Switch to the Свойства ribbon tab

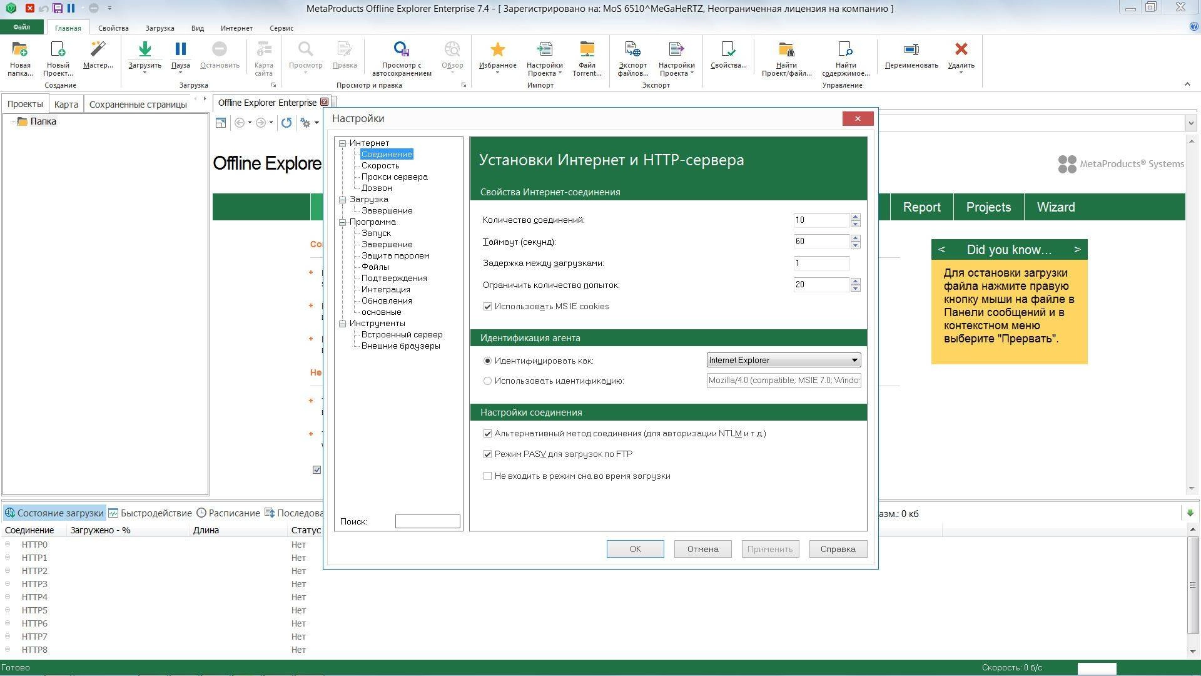(113, 28)
